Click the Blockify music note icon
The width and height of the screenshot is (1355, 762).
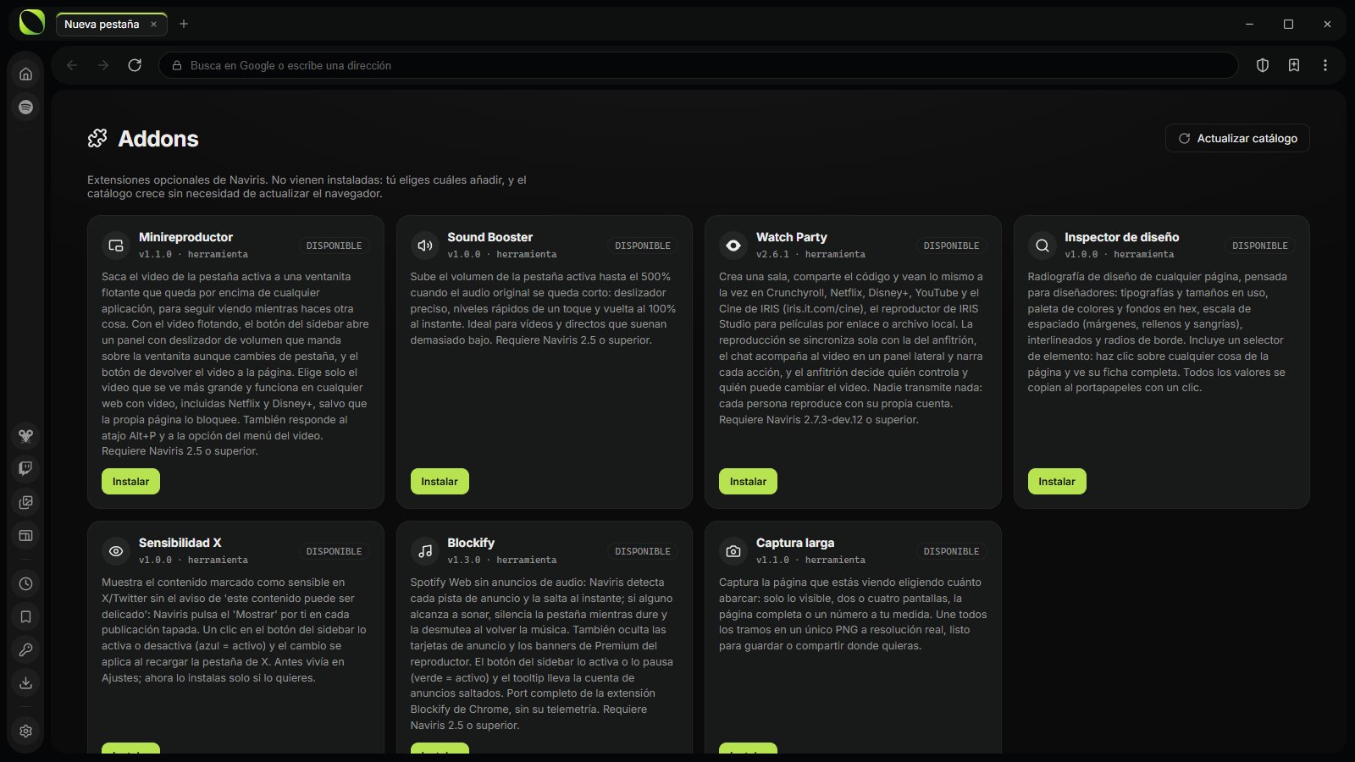[424, 551]
